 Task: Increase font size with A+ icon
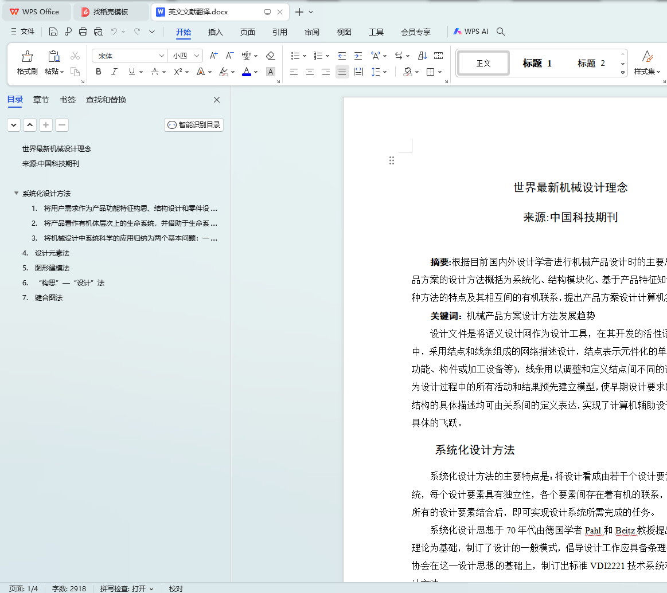tap(213, 56)
